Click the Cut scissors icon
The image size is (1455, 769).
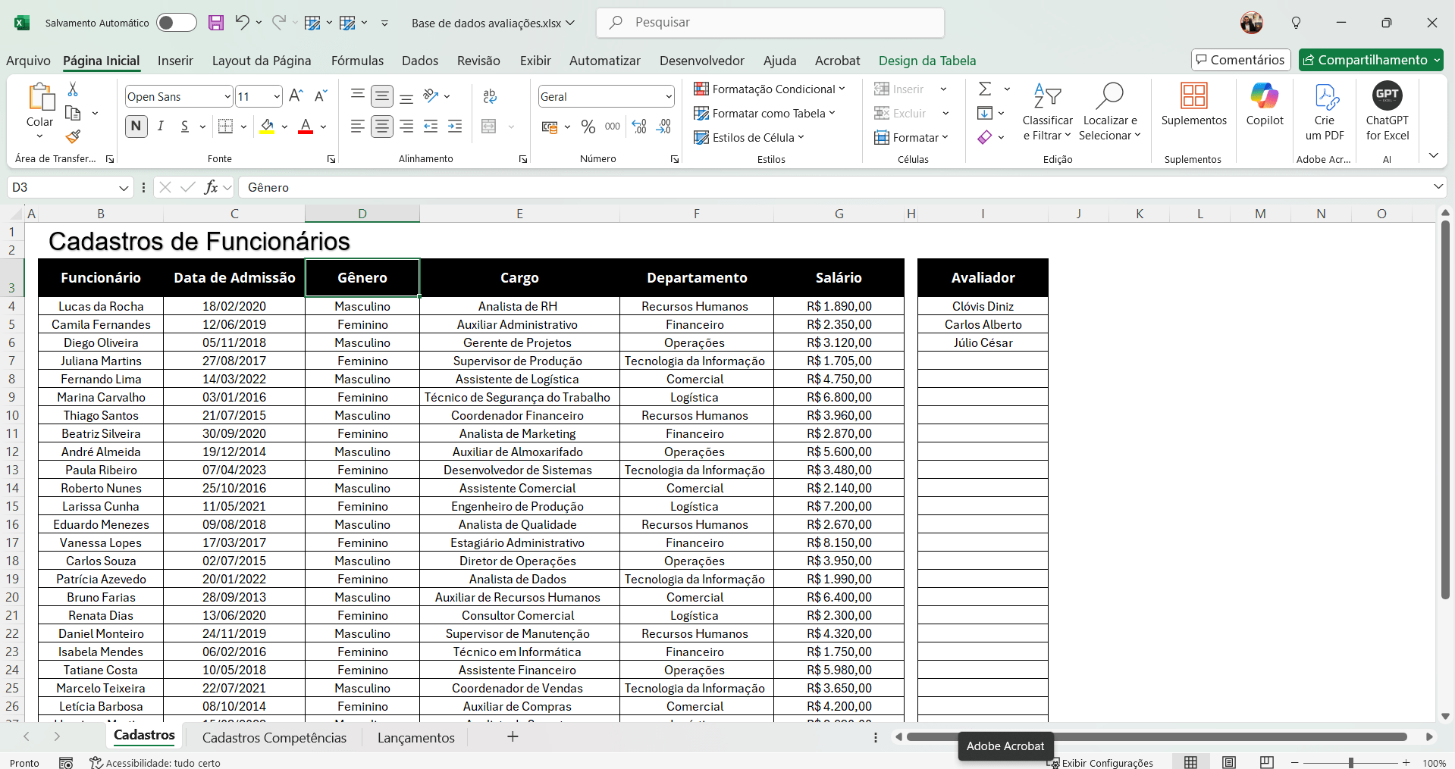73,89
